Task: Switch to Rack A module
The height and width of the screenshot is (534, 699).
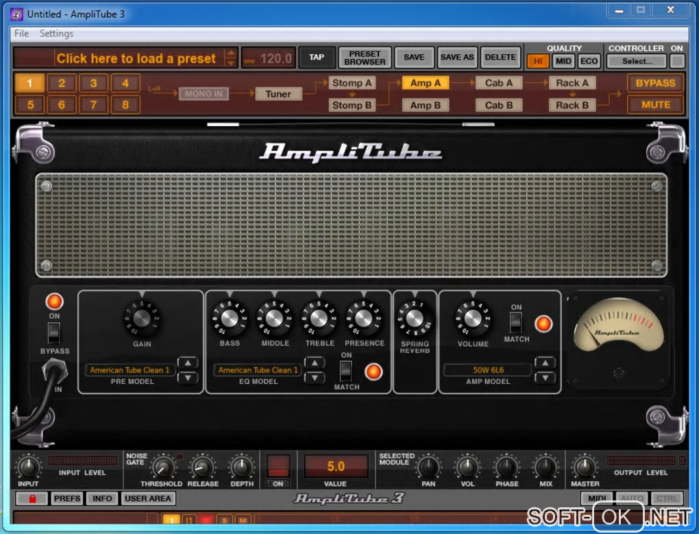Action: tap(572, 83)
